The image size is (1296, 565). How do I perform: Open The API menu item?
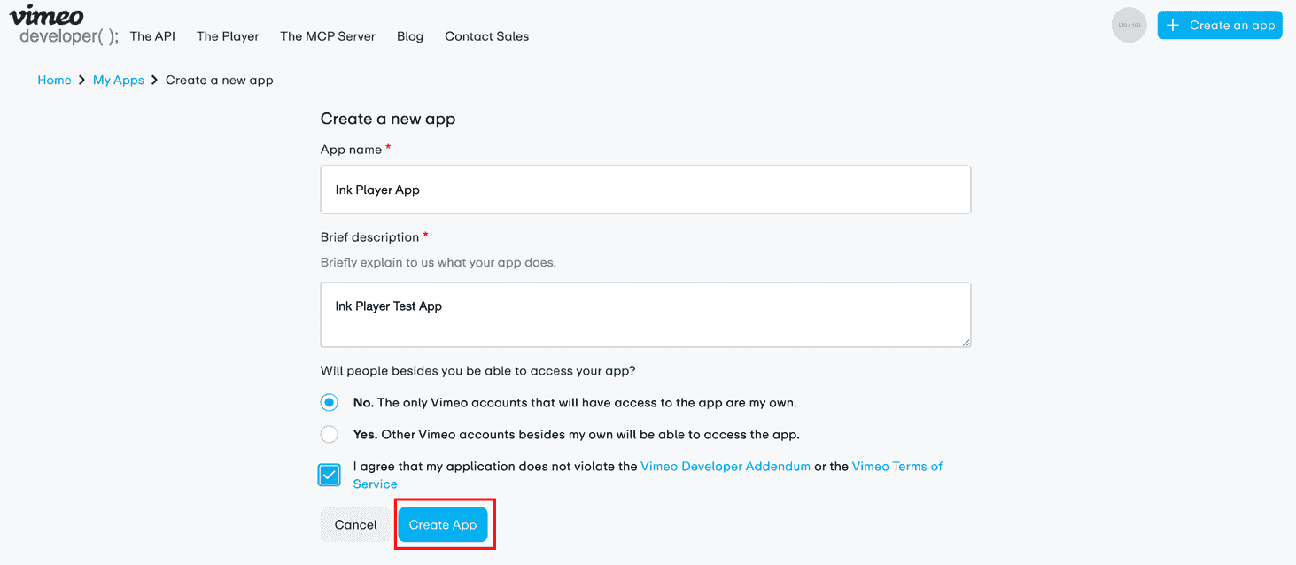152,36
